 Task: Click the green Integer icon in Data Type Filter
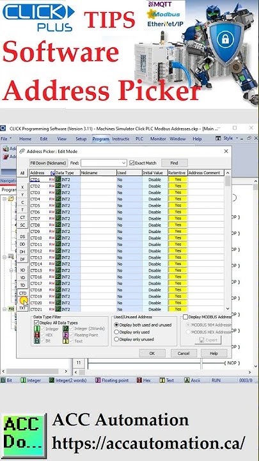36,328
